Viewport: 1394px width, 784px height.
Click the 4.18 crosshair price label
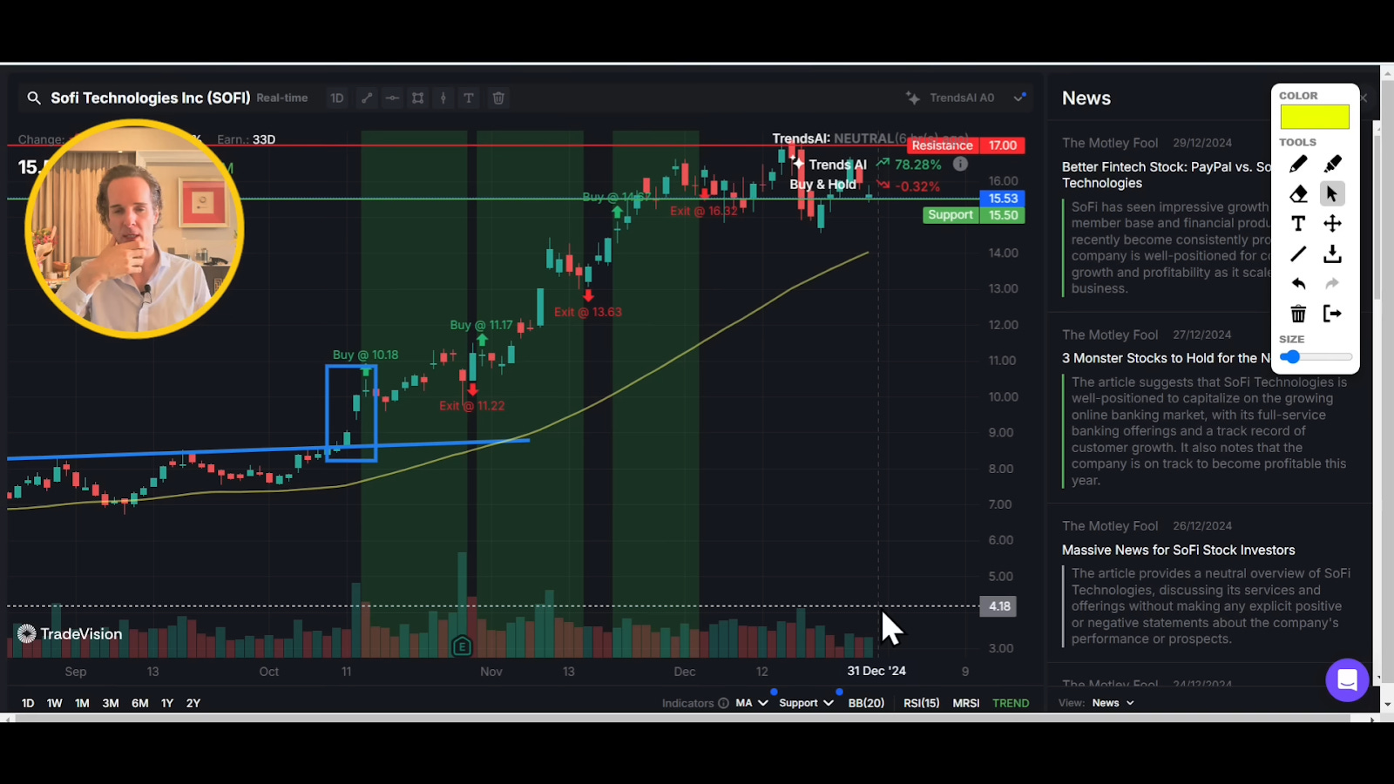[999, 606]
